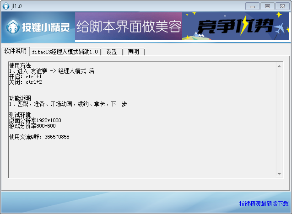Maximize the jl1.0 window
Image resolution: width=292 pixels, height=214 pixels.
click(267, 6)
